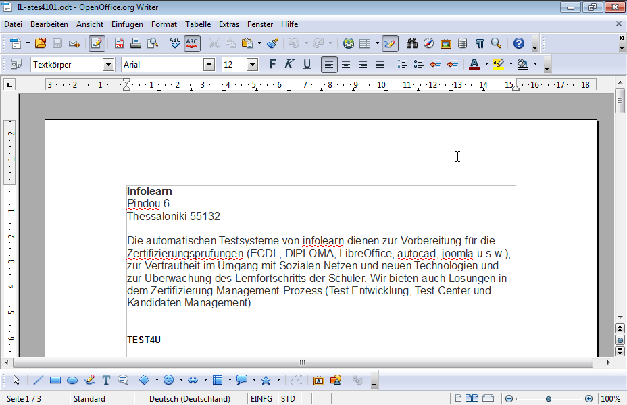Apply the font color red A swatch

[474, 64]
